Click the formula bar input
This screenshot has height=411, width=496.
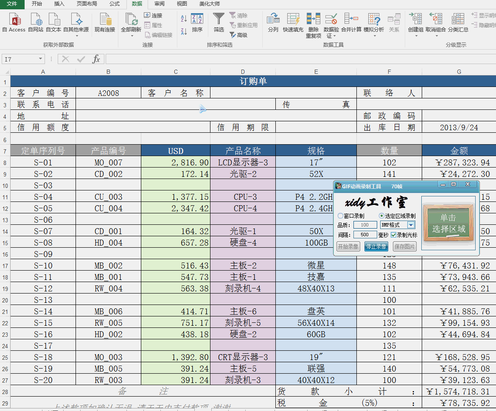(300, 59)
